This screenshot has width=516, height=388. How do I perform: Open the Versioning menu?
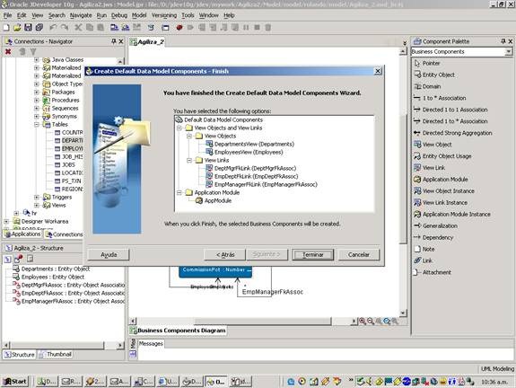[x=164, y=15]
